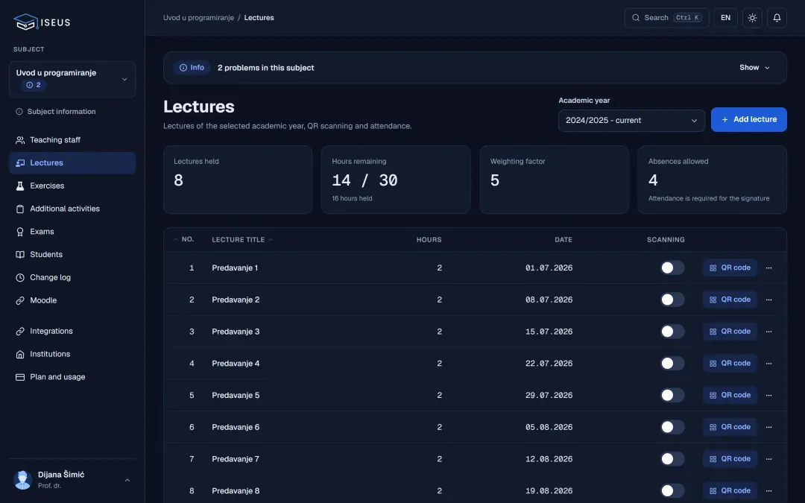Open more options for Predavanje 3
This screenshot has width=805, height=503.
tap(768, 332)
